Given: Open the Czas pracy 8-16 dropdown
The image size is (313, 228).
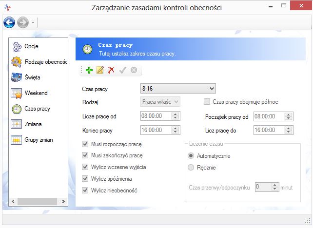Looking at the screenshot, I should pos(178,89).
